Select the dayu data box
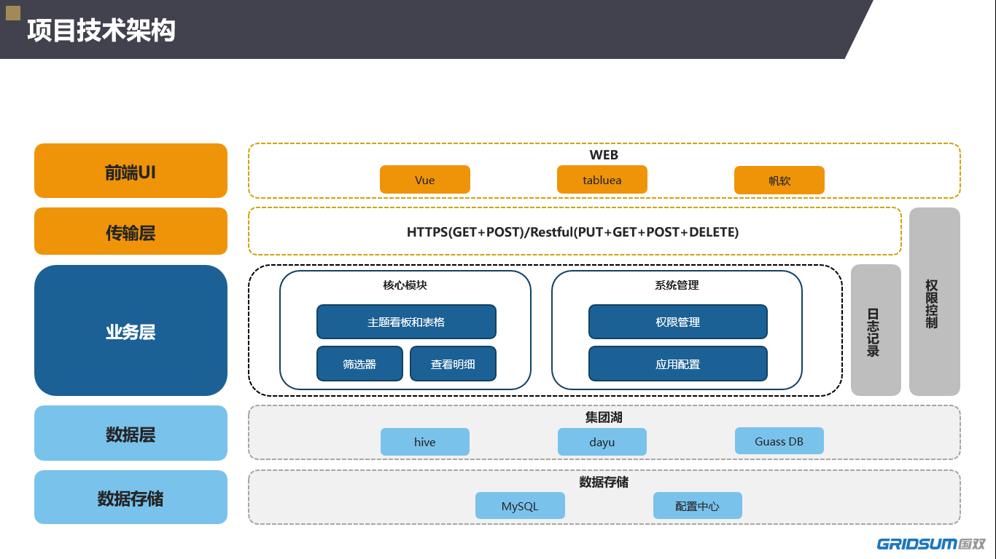Image resolution: width=996 pixels, height=559 pixels. (x=602, y=442)
